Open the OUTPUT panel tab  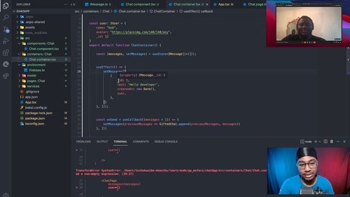[102, 142]
